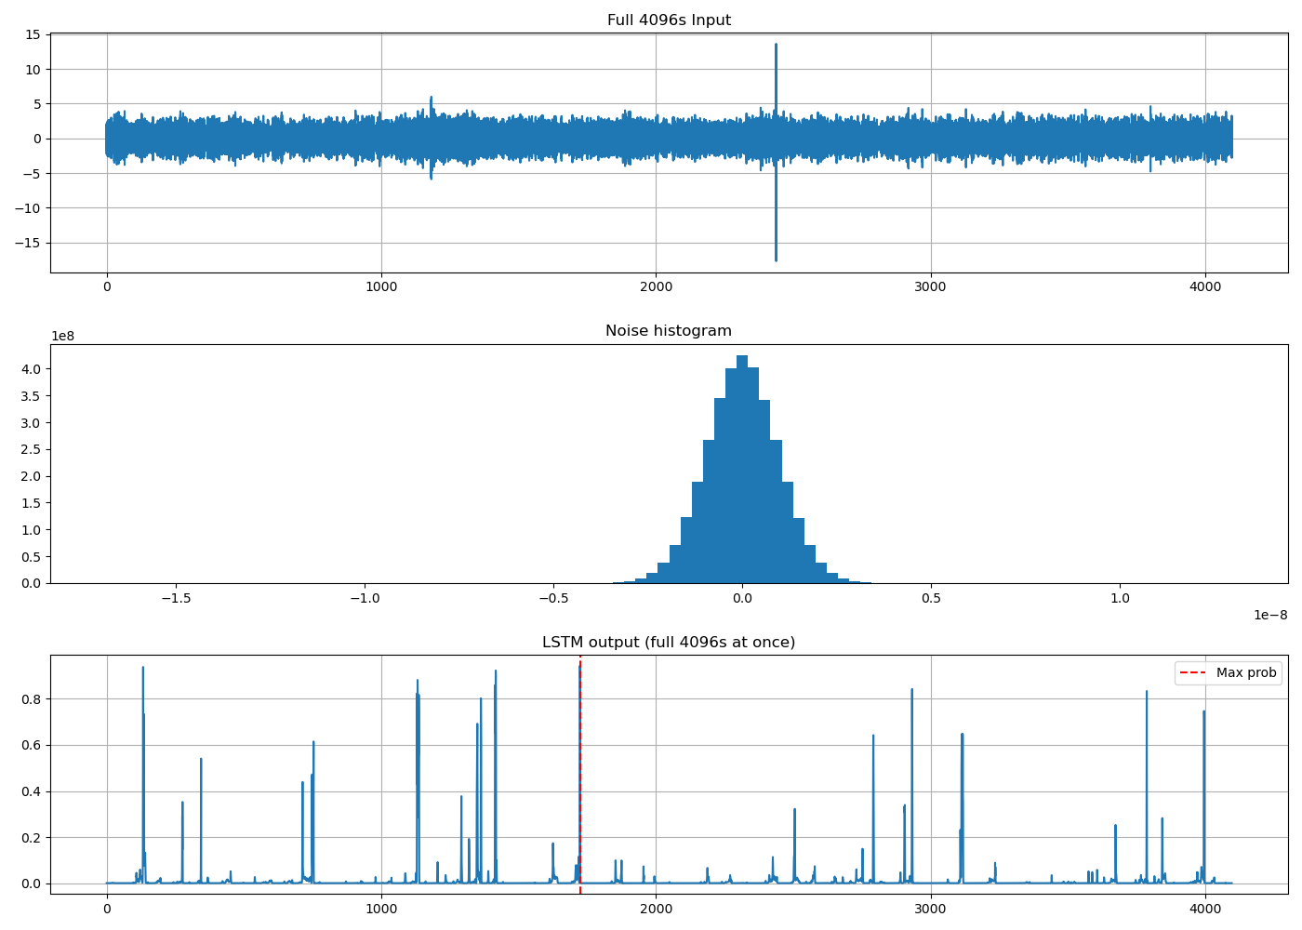Click the 4.0 tick on the histogram y-axis
This screenshot has height=930, width=1302.
click(33, 369)
